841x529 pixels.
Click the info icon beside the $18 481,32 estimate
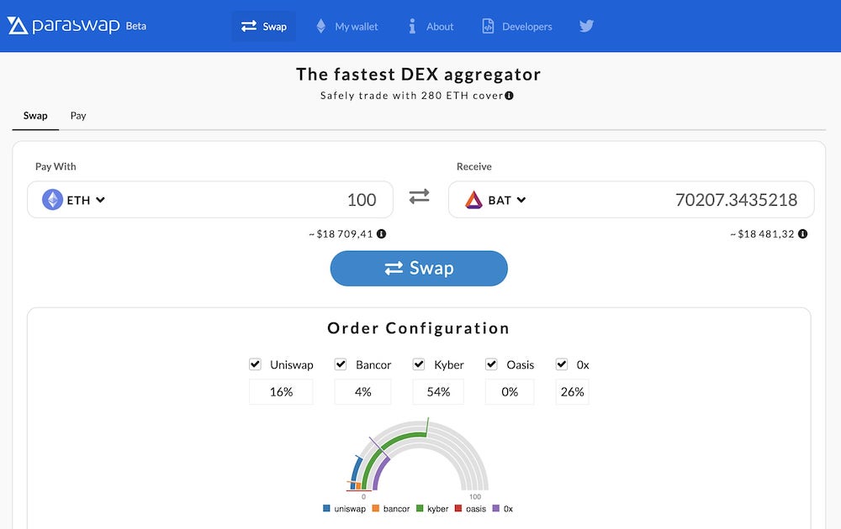(x=801, y=234)
